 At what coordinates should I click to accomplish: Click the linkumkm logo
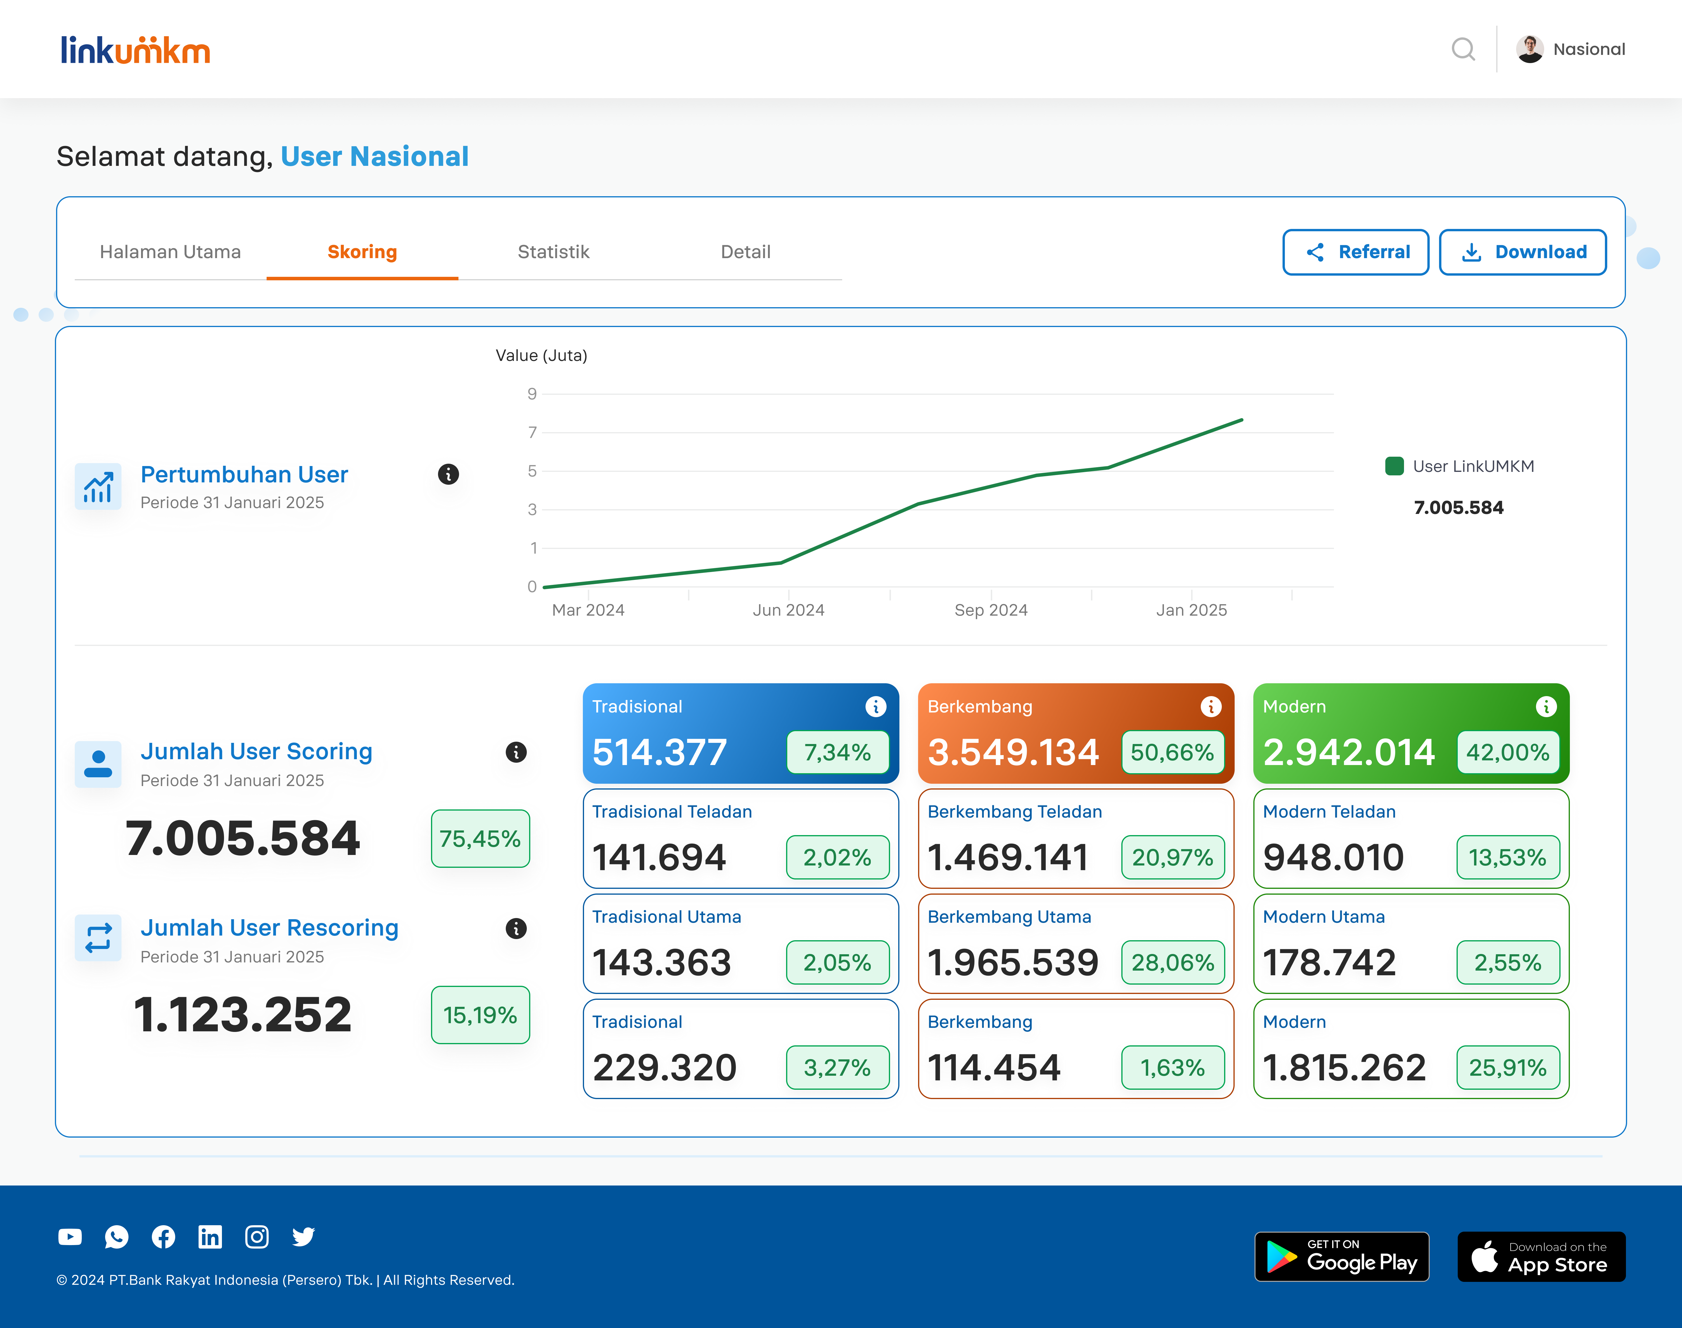[x=135, y=50]
